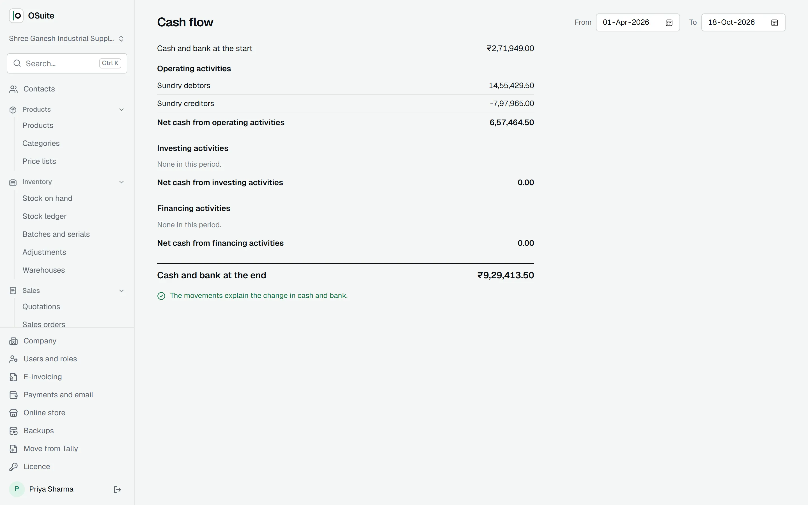The height and width of the screenshot is (505, 808).
Task: Click the 14,55,429.50 amount
Action: click(511, 86)
